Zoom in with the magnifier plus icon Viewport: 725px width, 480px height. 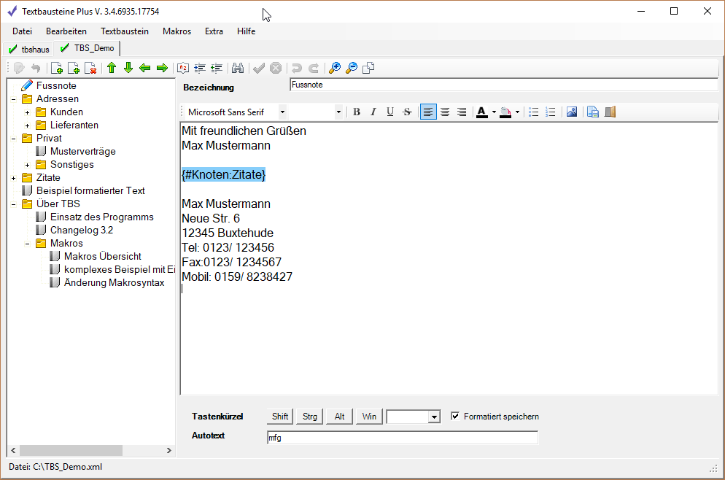click(x=334, y=68)
